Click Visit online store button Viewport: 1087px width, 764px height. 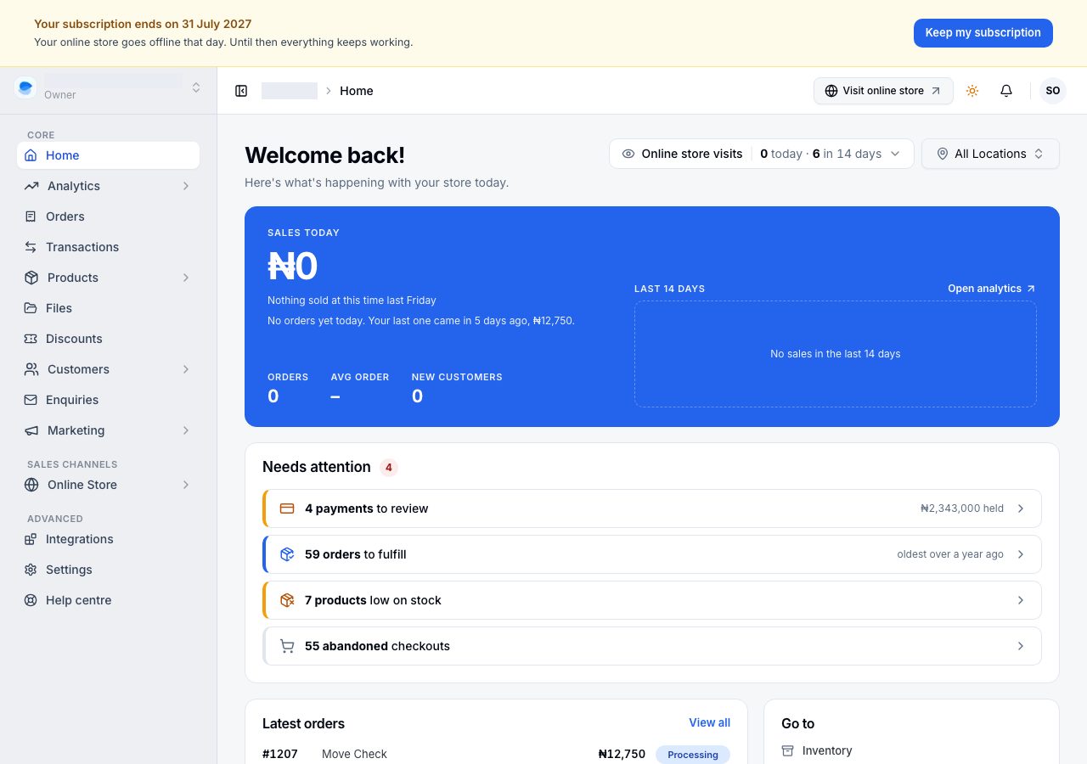[x=883, y=91]
